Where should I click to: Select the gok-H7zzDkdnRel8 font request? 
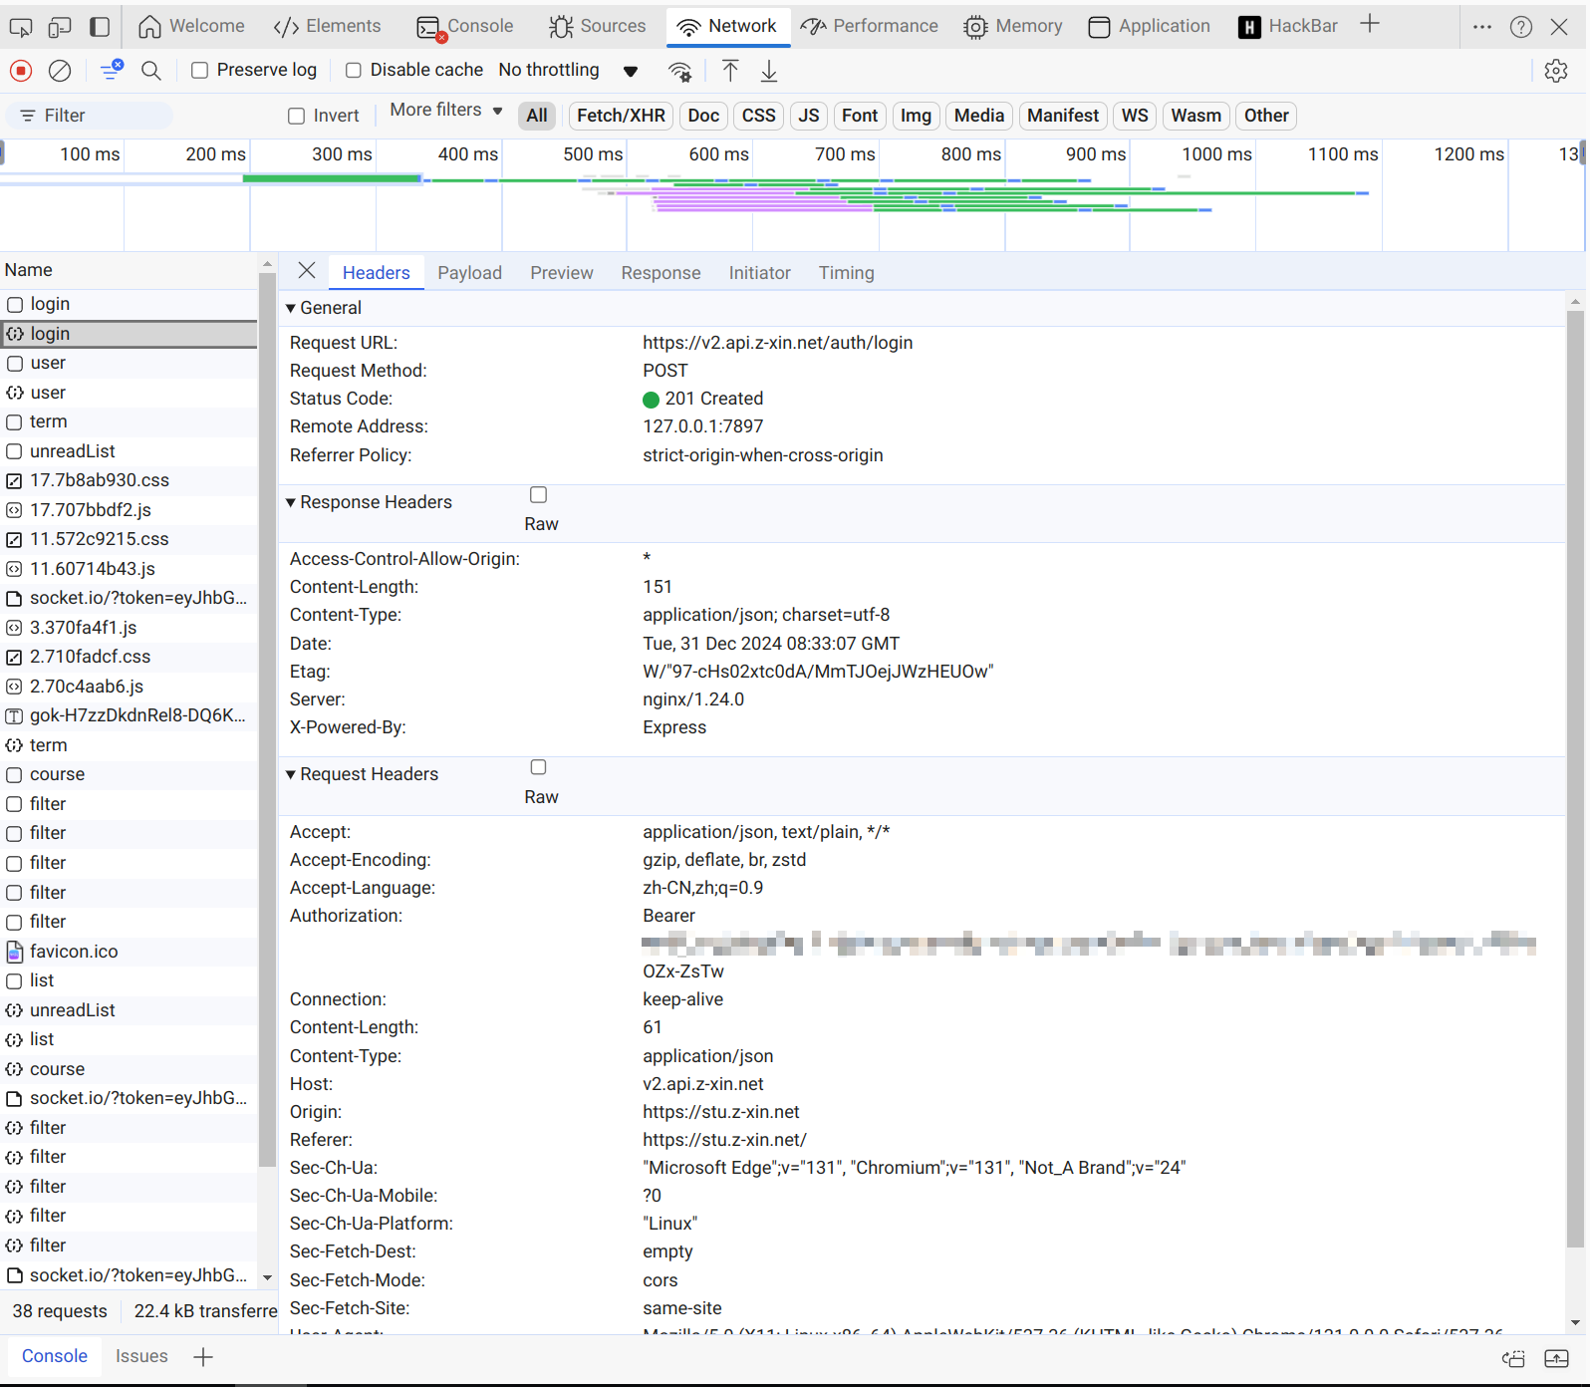click(129, 715)
